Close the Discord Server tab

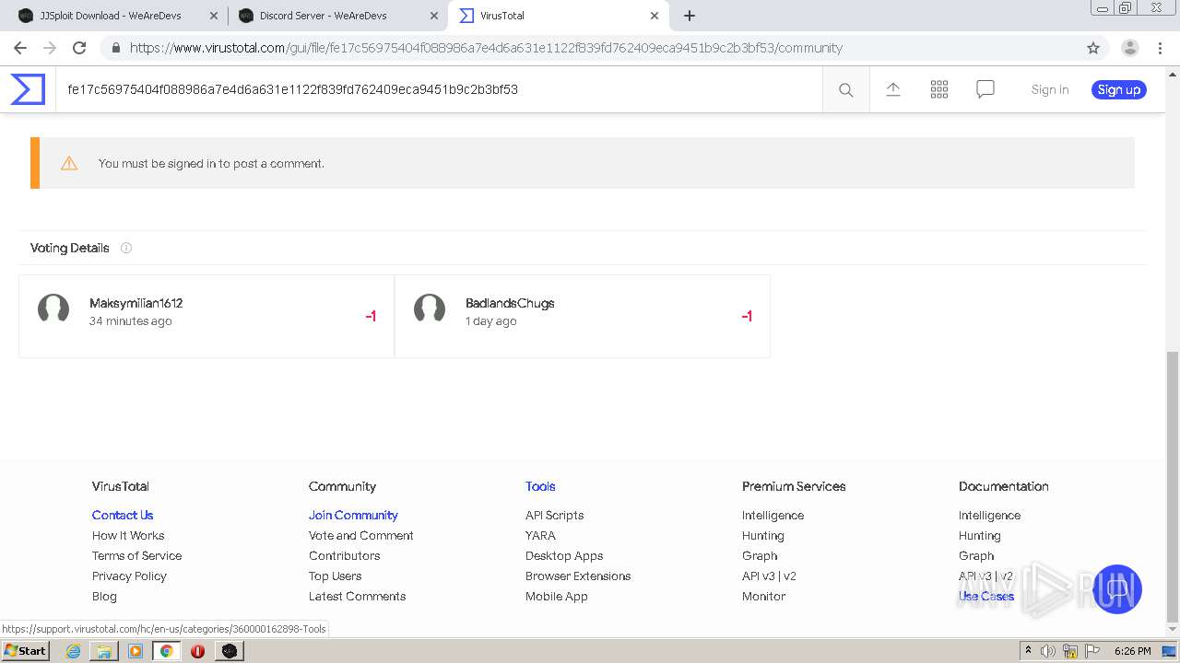434,16
